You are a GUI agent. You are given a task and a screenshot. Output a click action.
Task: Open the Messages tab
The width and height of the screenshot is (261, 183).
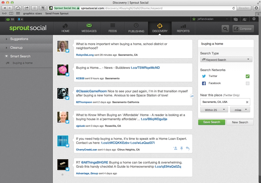click(x=89, y=28)
